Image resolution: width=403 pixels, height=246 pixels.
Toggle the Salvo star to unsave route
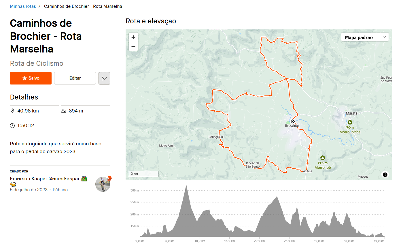31,78
